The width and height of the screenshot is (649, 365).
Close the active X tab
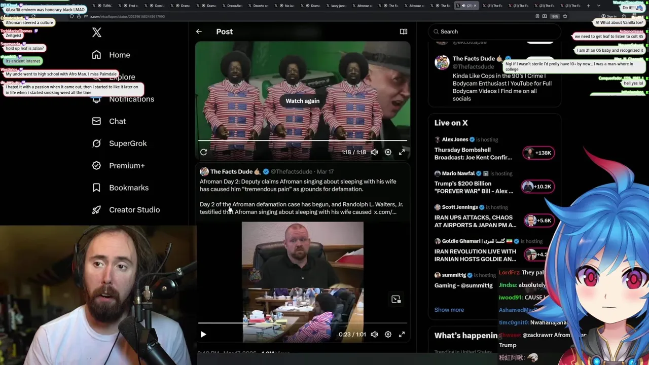tap(475, 6)
